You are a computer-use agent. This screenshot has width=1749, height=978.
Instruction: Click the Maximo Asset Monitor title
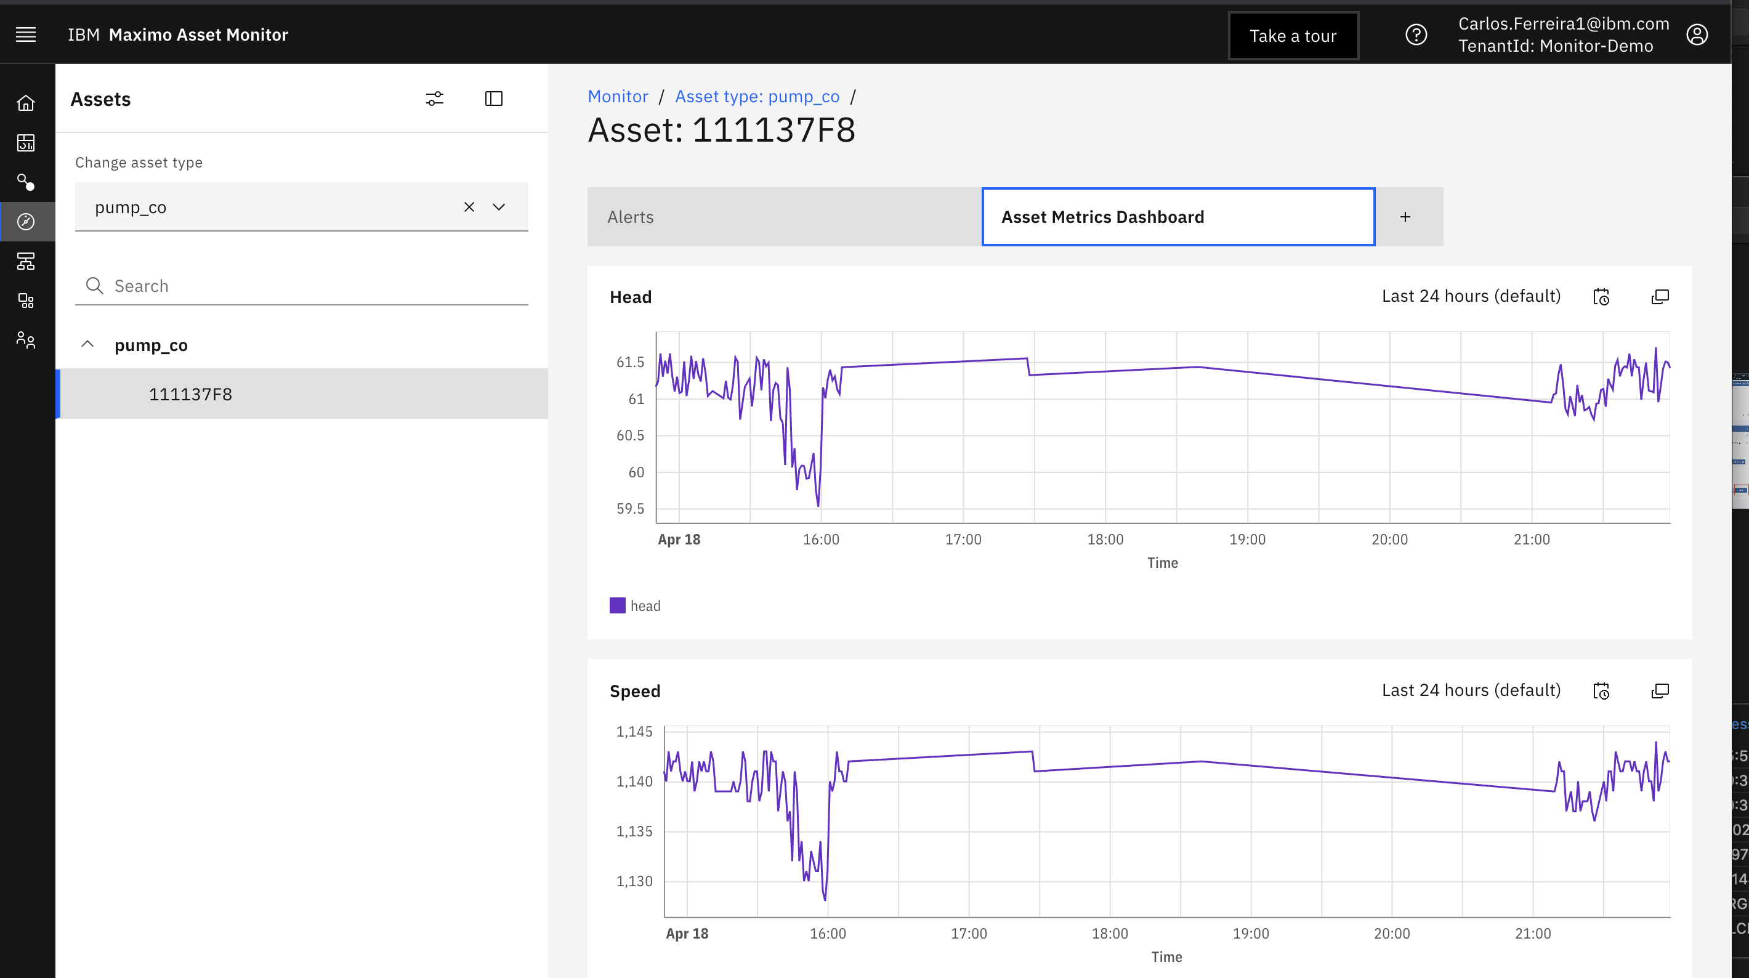[x=198, y=34]
